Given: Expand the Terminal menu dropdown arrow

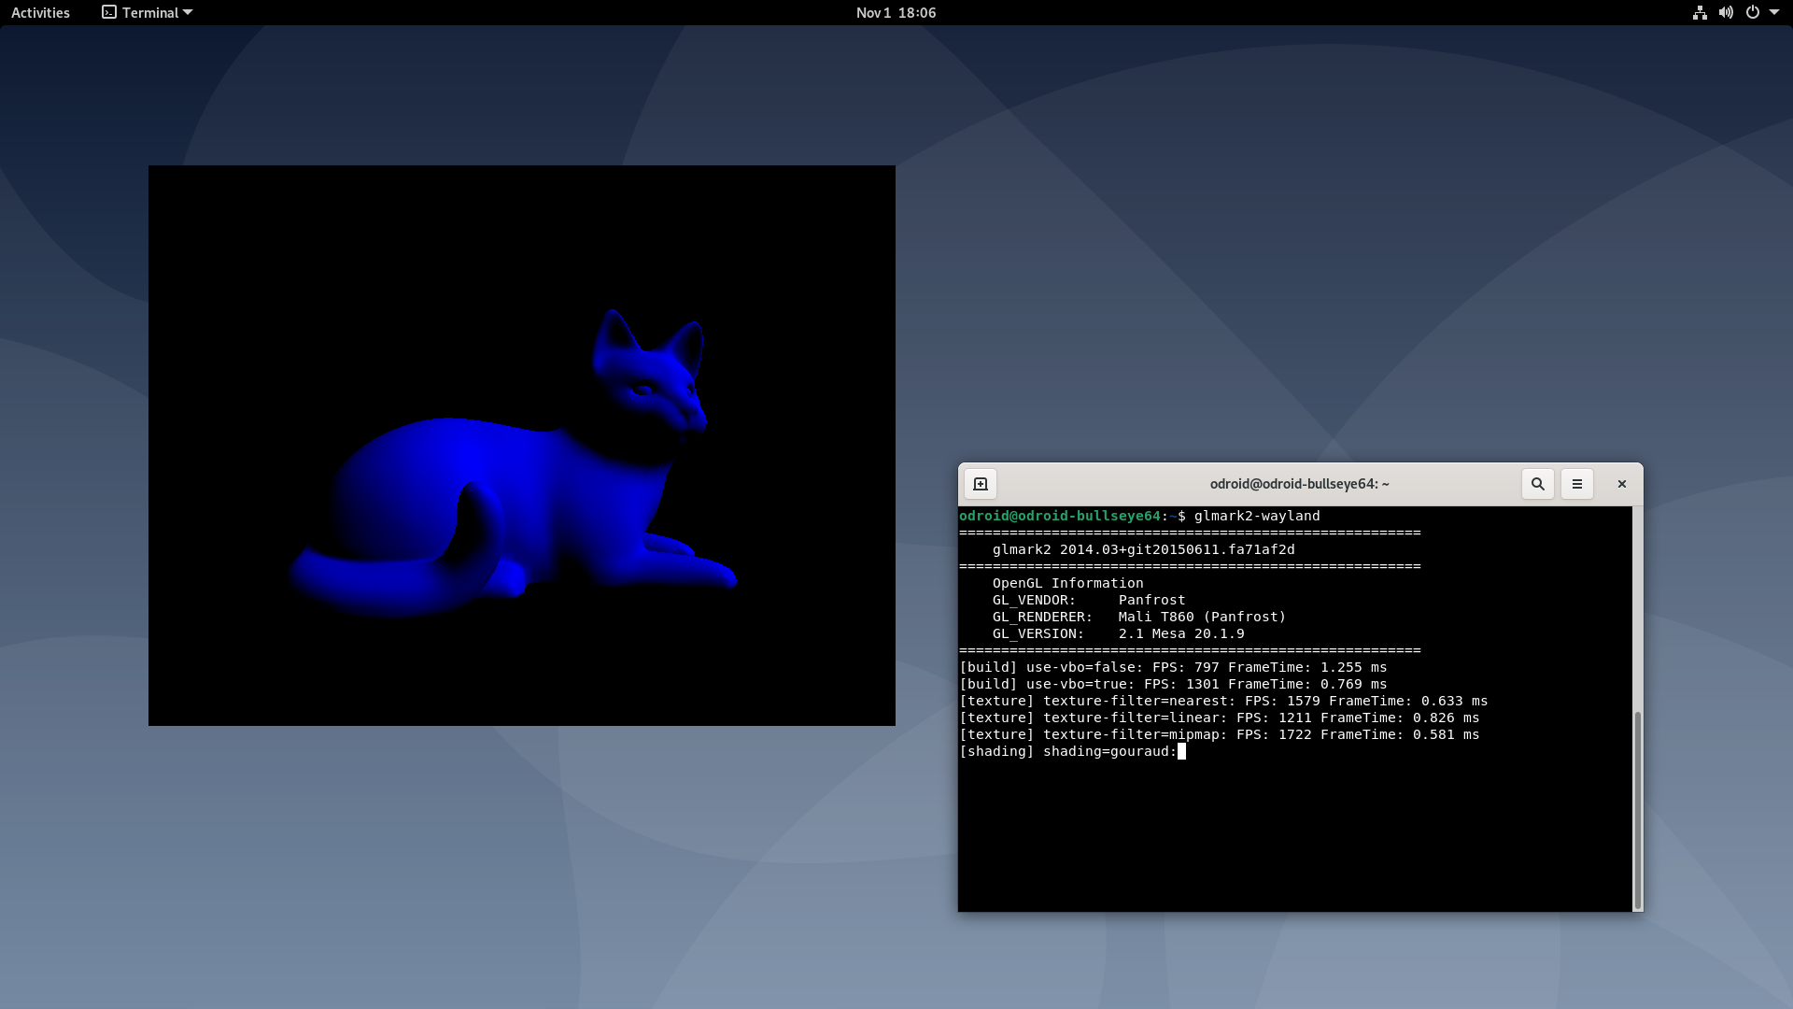Looking at the screenshot, I should (x=188, y=12).
